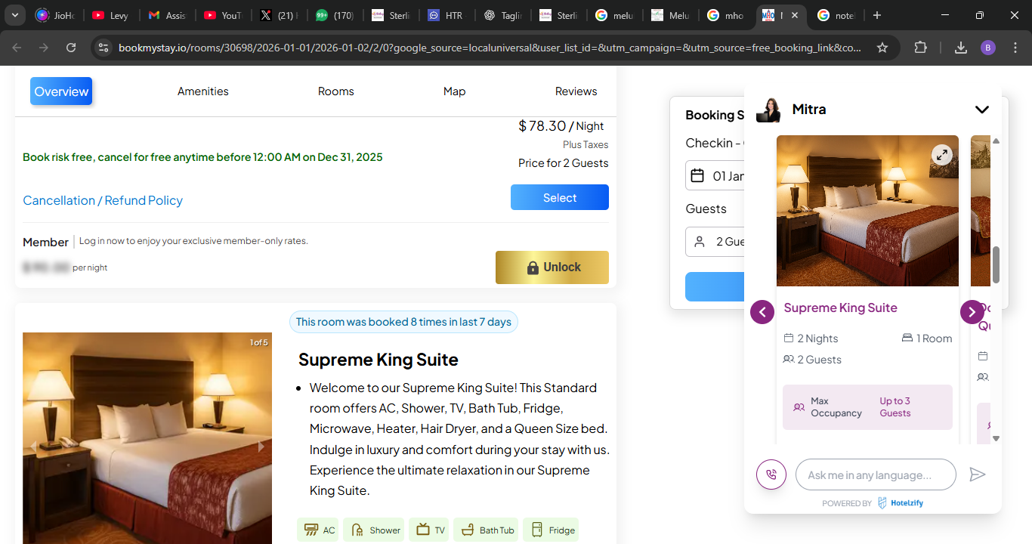1032x544 pixels.
Task: Switch to the X (21) tab
Action: [x=279, y=15]
